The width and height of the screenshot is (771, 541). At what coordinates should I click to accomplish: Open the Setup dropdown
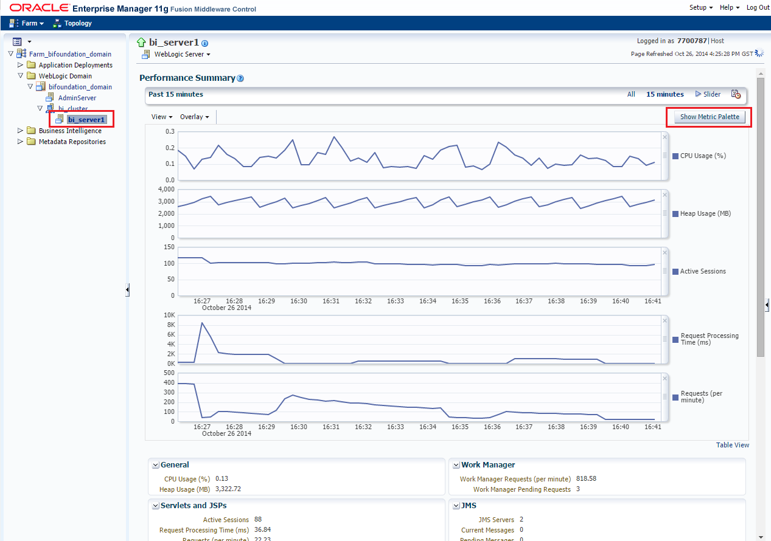click(702, 7)
